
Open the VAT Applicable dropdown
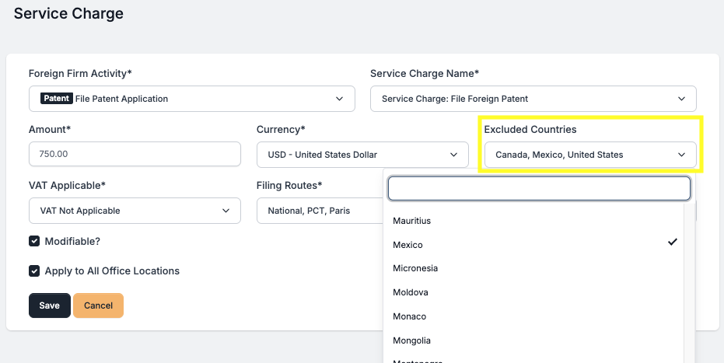point(135,211)
